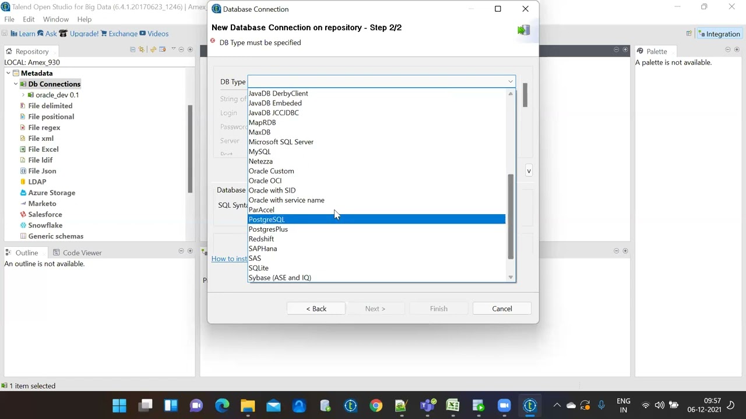This screenshot has height=419, width=746.
Task: Minimize the Palette panel
Action: click(727, 49)
